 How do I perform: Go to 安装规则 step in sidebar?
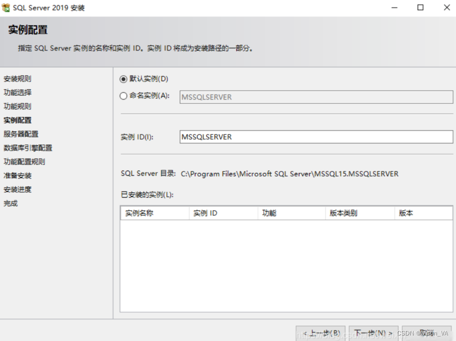click(x=18, y=79)
